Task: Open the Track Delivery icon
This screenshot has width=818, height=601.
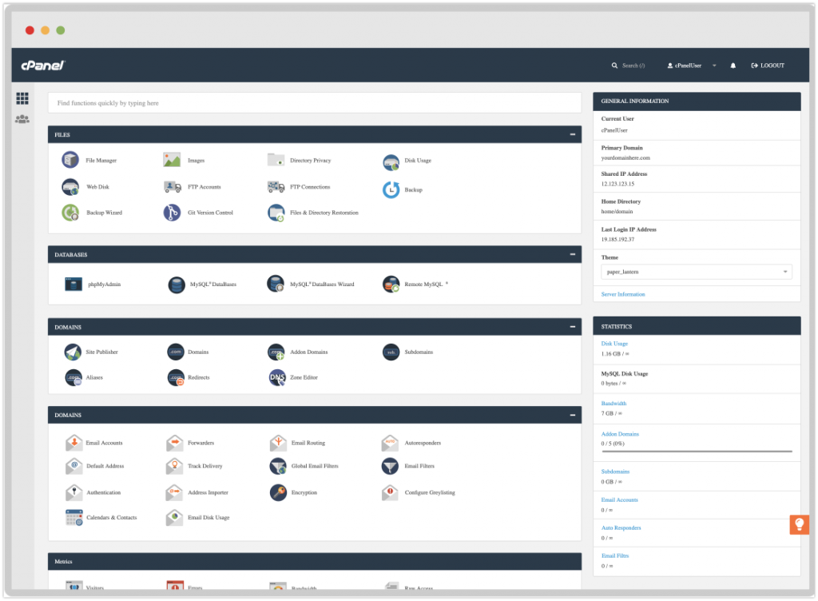Action: [x=174, y=466]
